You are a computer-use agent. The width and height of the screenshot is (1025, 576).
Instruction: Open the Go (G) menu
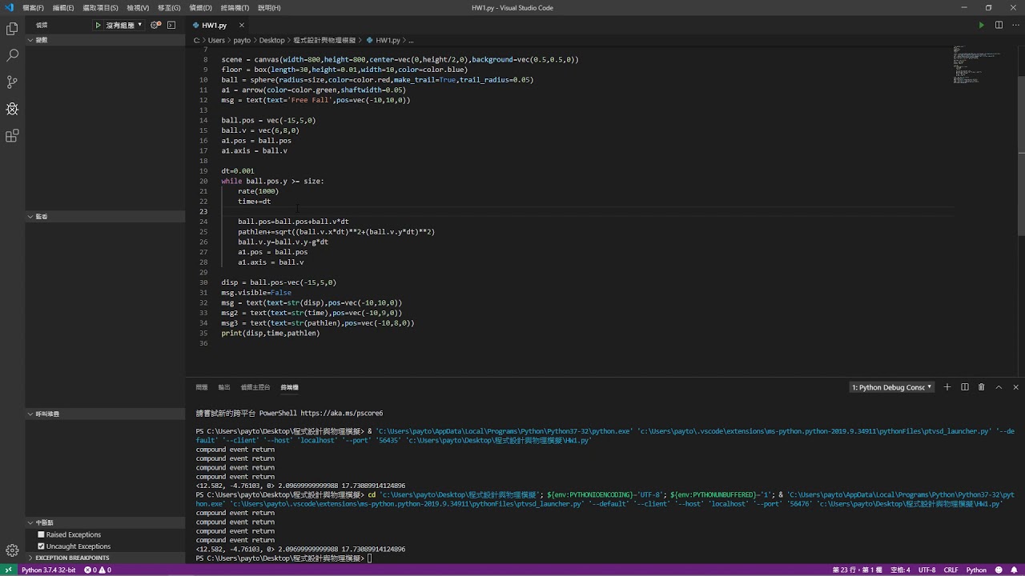point(169,7)
